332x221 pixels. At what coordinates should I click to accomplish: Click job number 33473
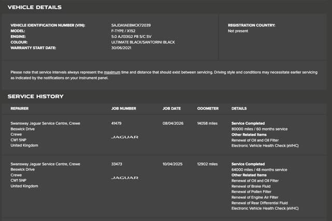pyautogui.click(x=117, y=164)
